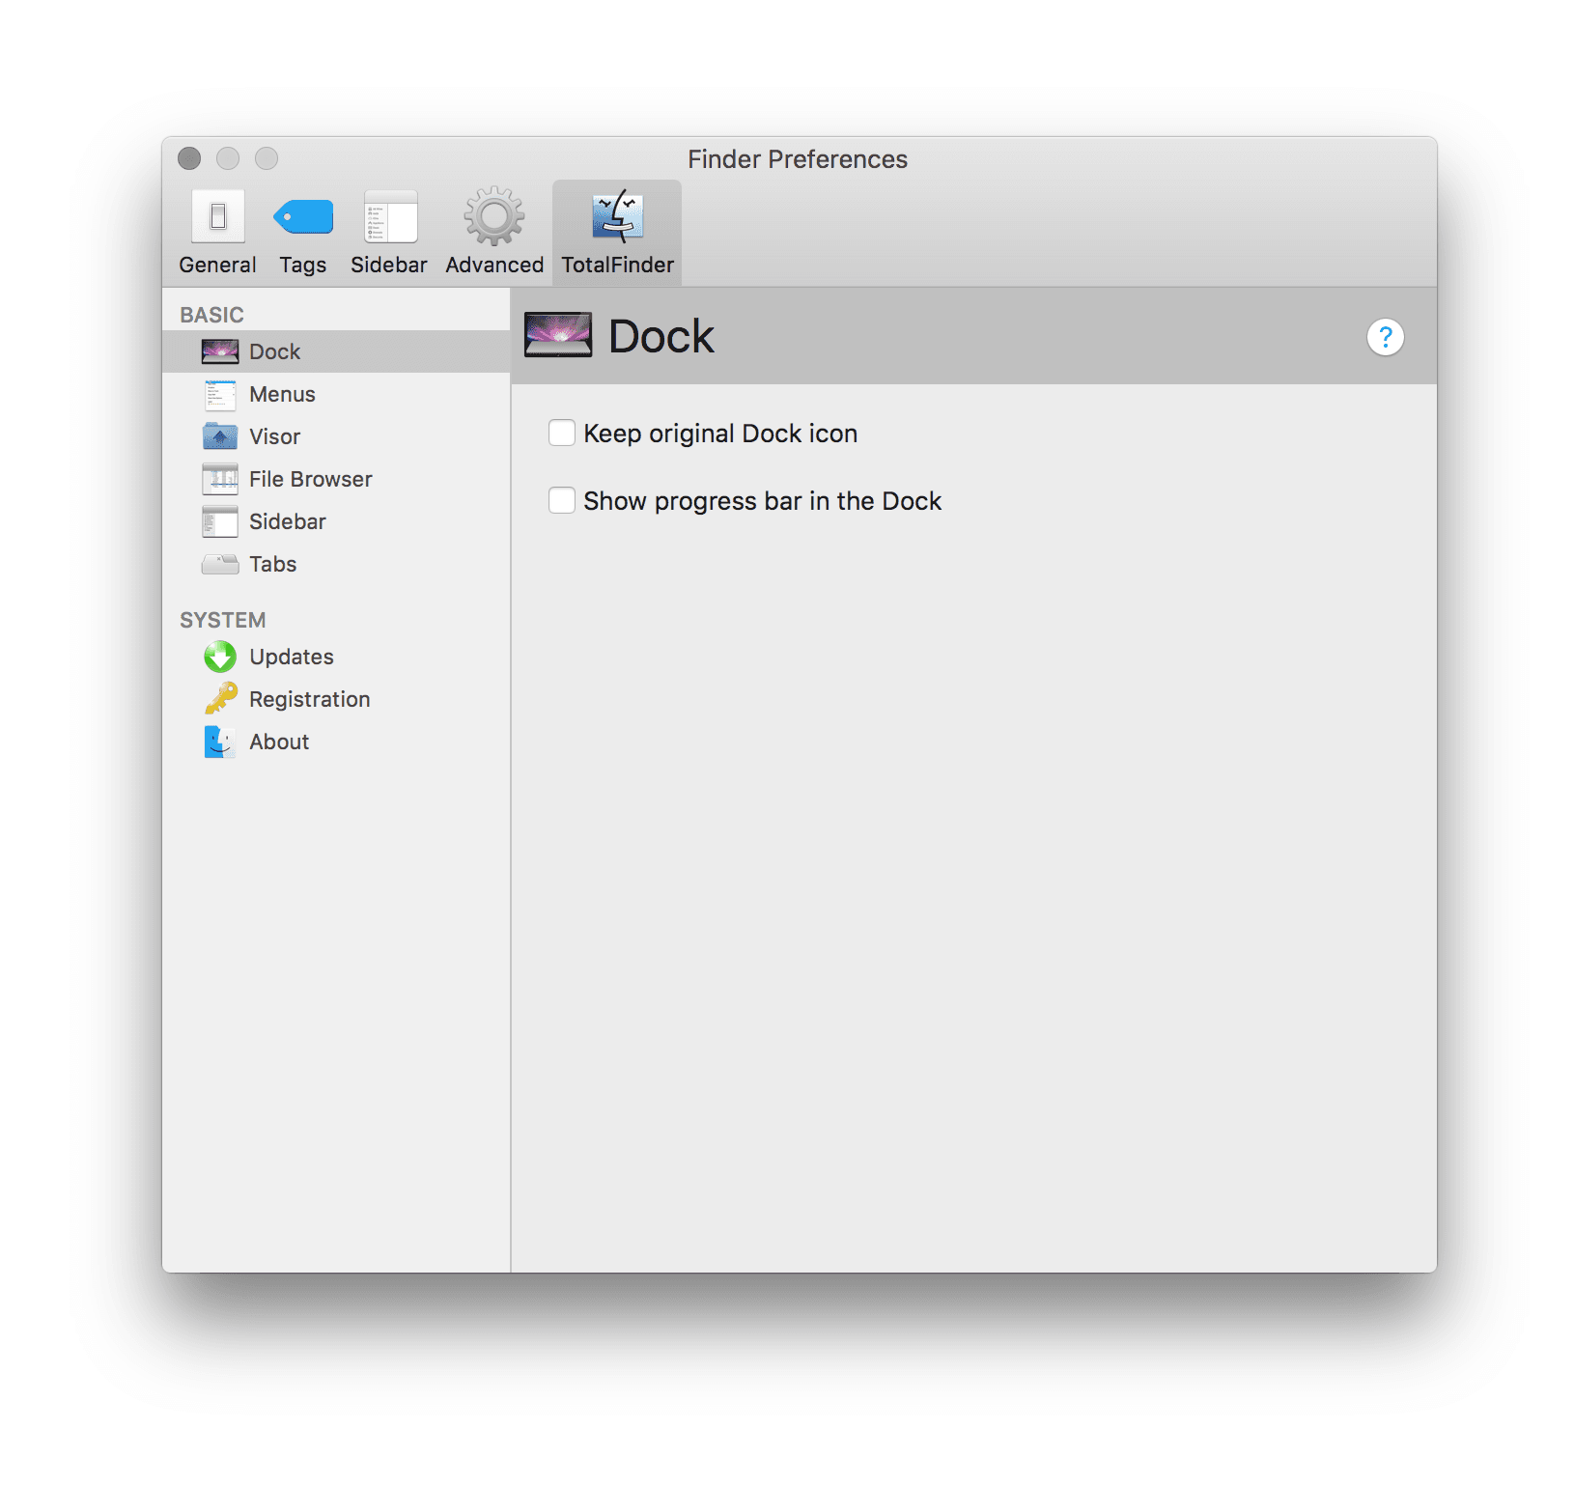Click the Registration key icon
The width and height of the screenshot is (1574, 1485).
pyautogui.click(x=220, y=698)
